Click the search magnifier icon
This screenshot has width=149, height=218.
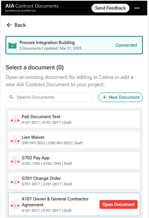[x=11, y=97]
